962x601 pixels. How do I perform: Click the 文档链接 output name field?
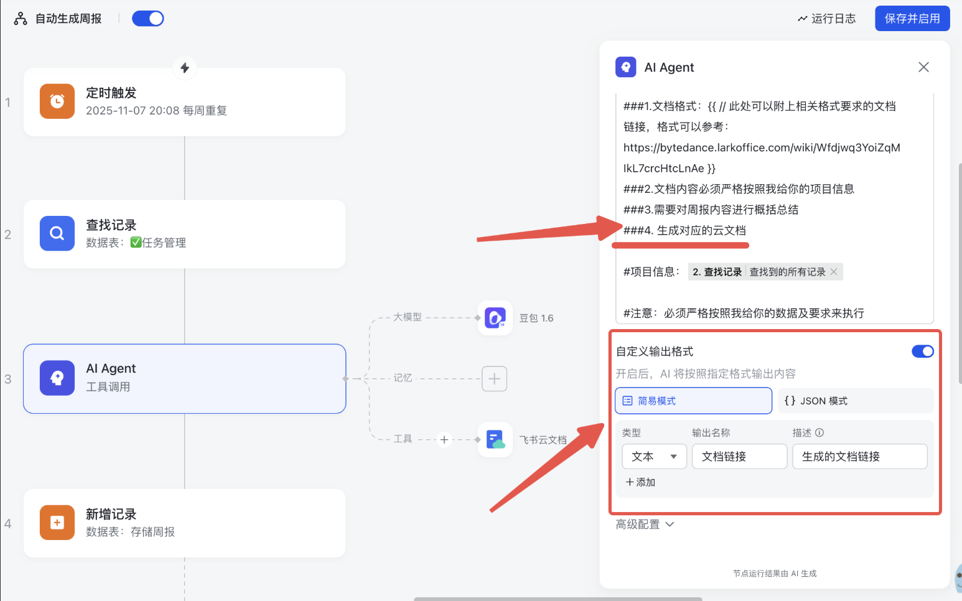[739, 457]
